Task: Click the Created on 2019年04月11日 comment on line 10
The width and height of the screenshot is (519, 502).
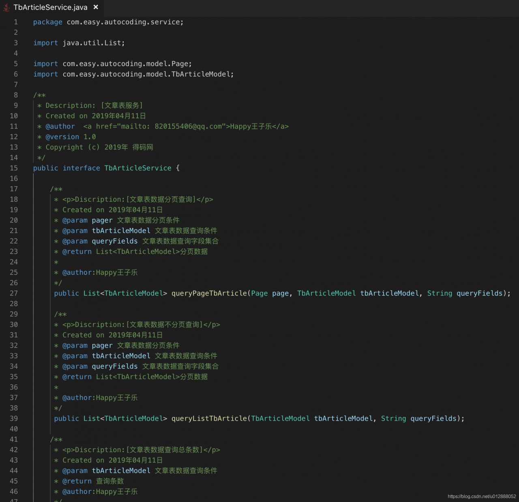Action: click(92, 116)
